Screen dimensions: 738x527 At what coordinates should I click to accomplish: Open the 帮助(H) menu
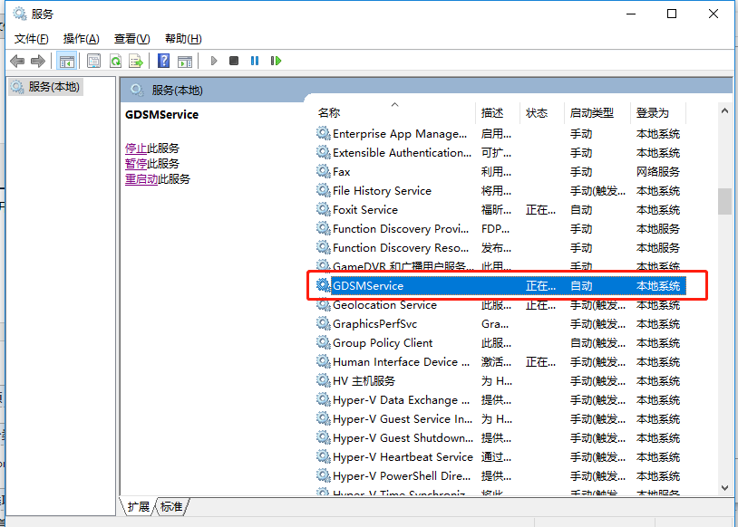[x=183, y=39]
